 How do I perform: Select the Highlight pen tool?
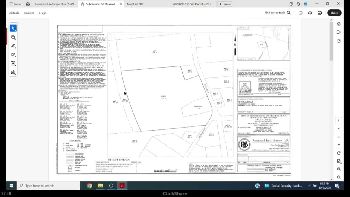click(x=13, y=46)
